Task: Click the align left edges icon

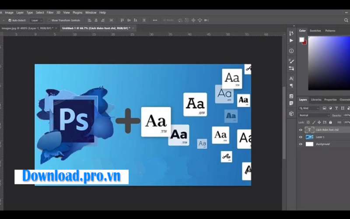Action: pos(90,20)
